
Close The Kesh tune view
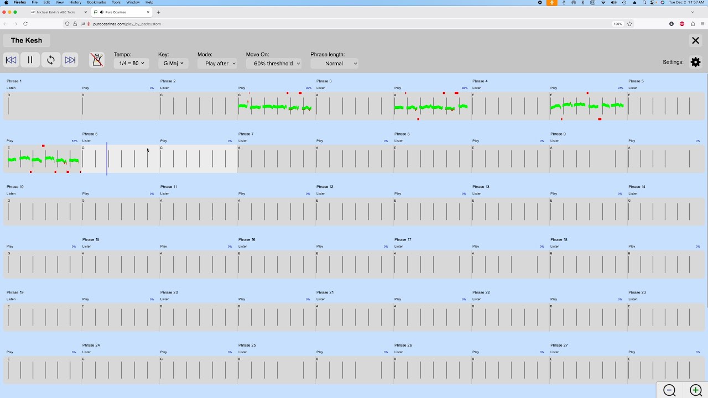695,40
